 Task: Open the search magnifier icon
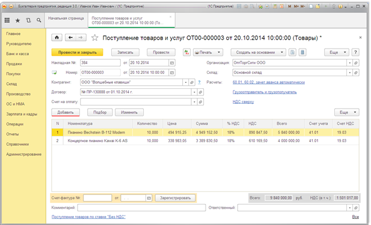click(39, 20)
